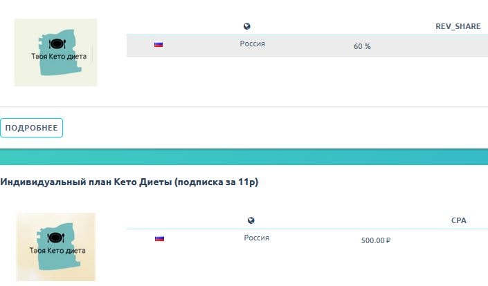Image resolution: width=488 pixels, height=286 pixels.
Task: Select the gray highlighted Россия REV_SHARE row
Action: 307,46
